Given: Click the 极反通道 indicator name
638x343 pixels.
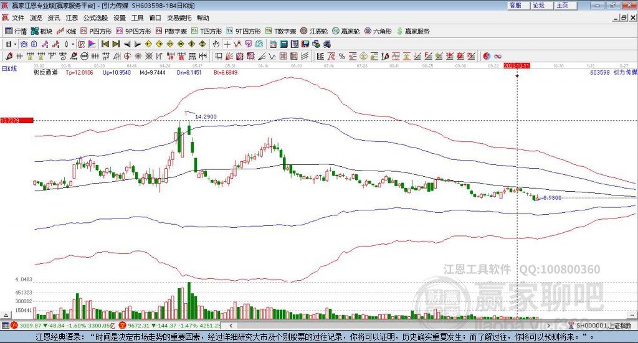Looking at the screenshot, I should coord(45,72).
